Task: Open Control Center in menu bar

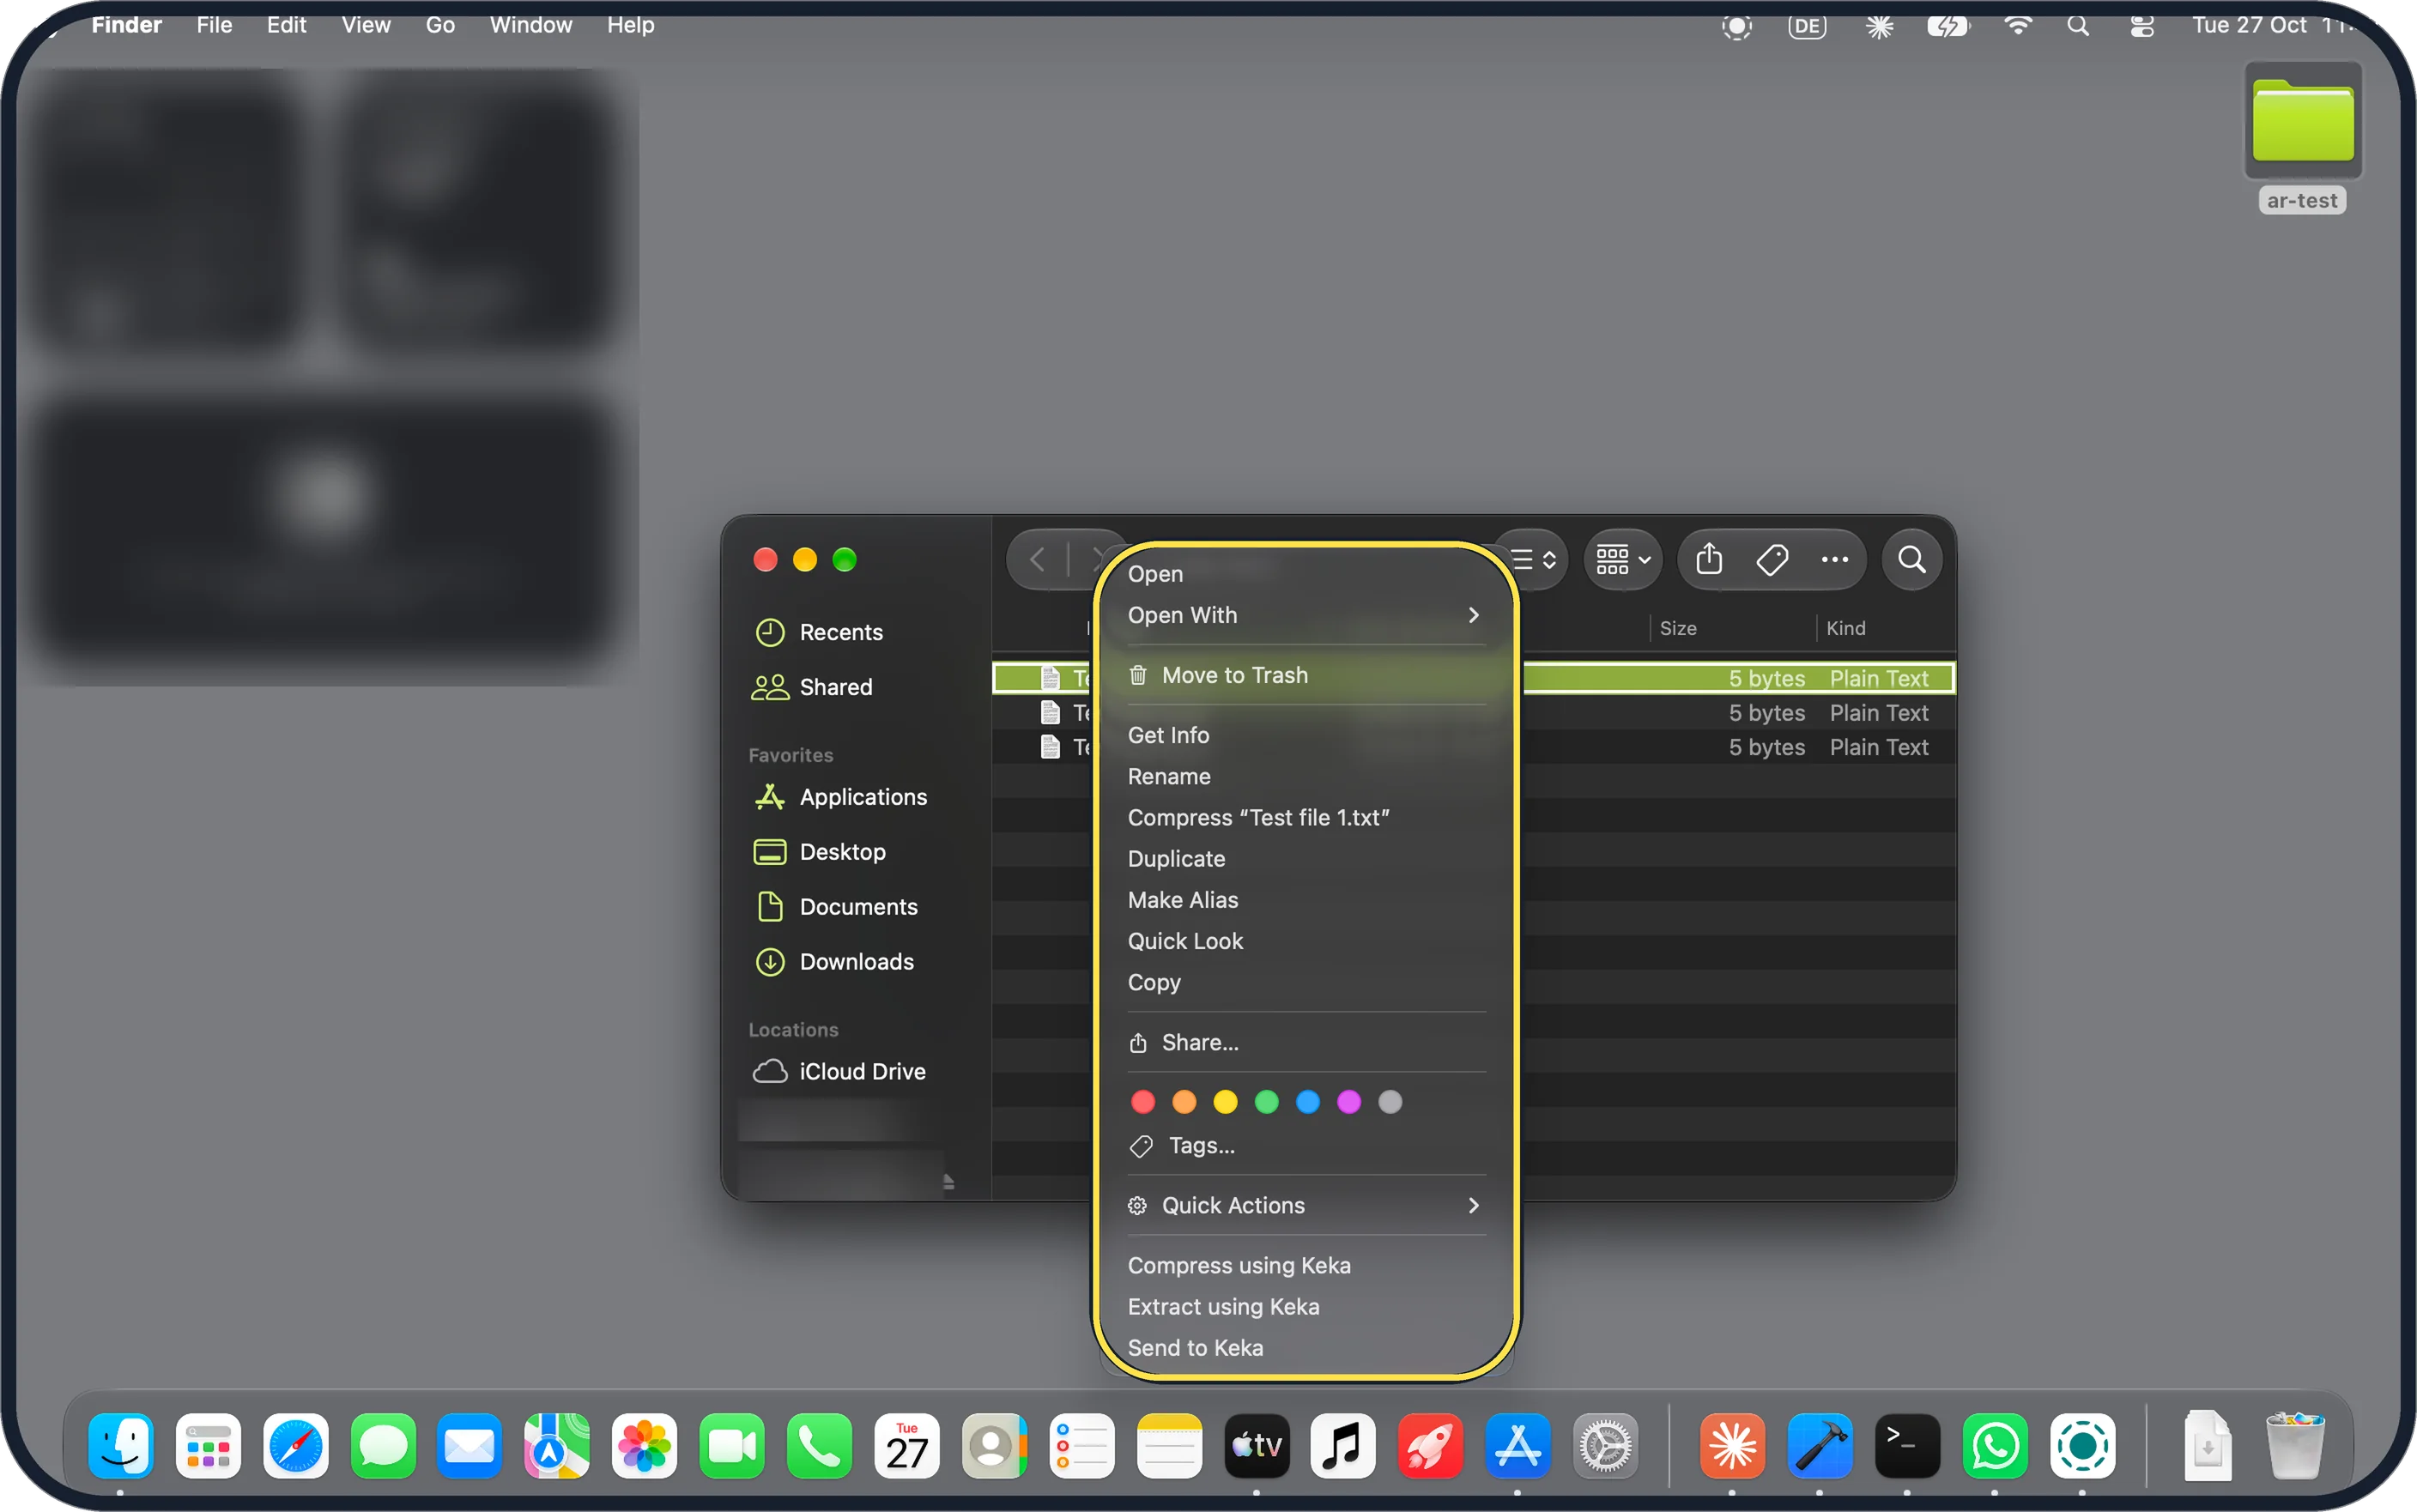Action: (2141, 26)
